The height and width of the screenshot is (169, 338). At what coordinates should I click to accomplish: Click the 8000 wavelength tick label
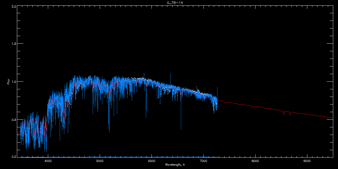click(x=255, y=161)
